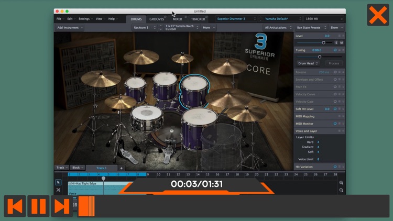Switch to the MIXER tab

tap(177, 19)
